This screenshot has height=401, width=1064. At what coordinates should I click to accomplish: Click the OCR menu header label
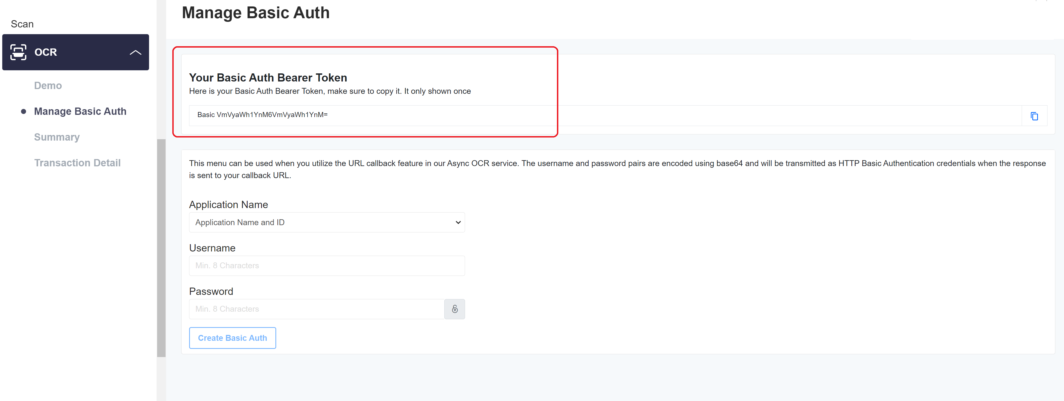(x=45, y=52)
